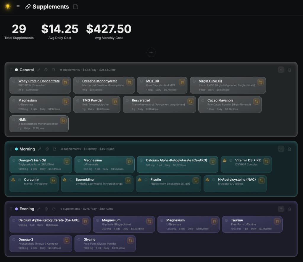Viewport: 303px width, 262px height.
Task: Click the lightbulb logo icon
Action: pyautogui.click(x=8, y=6)
